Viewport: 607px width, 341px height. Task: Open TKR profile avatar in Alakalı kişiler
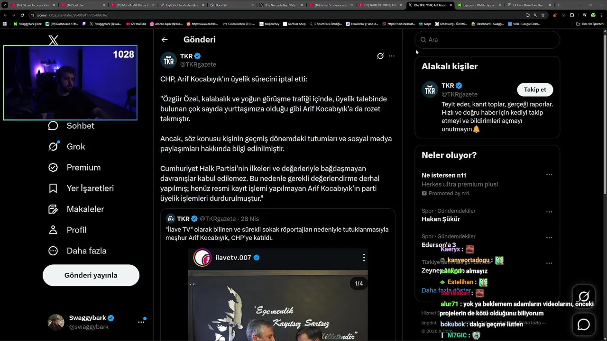coord(430,90)
